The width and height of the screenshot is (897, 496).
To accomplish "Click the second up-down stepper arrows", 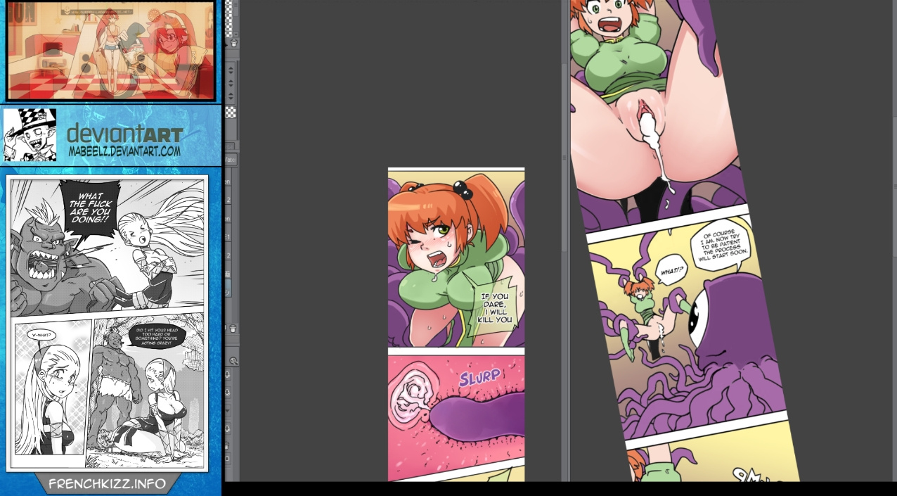I will (231, 83).
